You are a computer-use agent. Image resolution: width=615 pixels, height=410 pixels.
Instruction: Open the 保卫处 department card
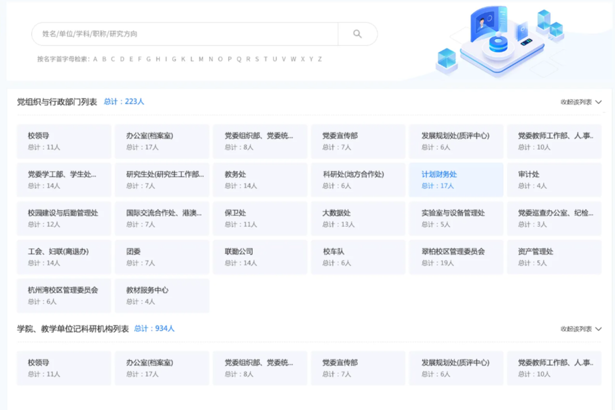[260, 218]
